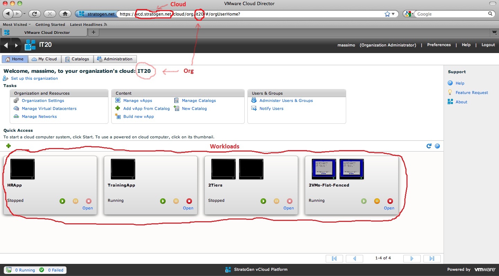The width and height of the screenshot is (499, 276).
Task: Refresh the Quick Access workload list
Action: click(429, 146)
